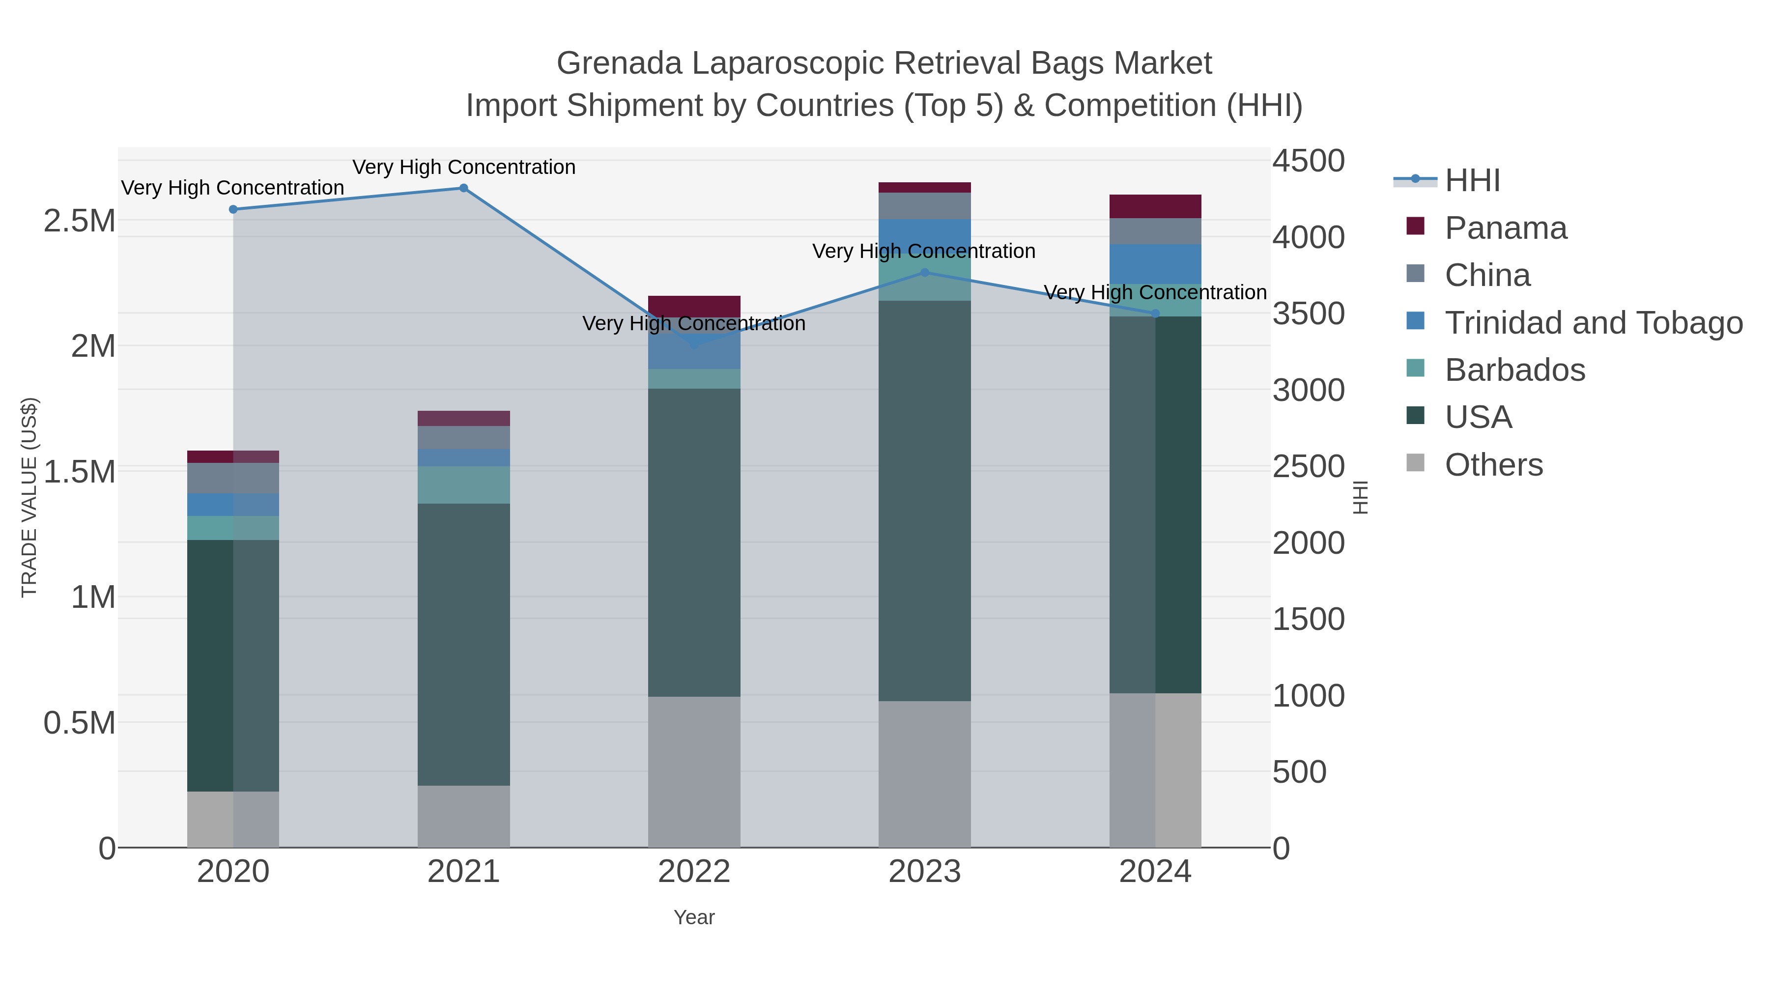Click the 2022 x-axis label
The width and height of the screenshot is (1769, 995).
click(x=694, y=872)
